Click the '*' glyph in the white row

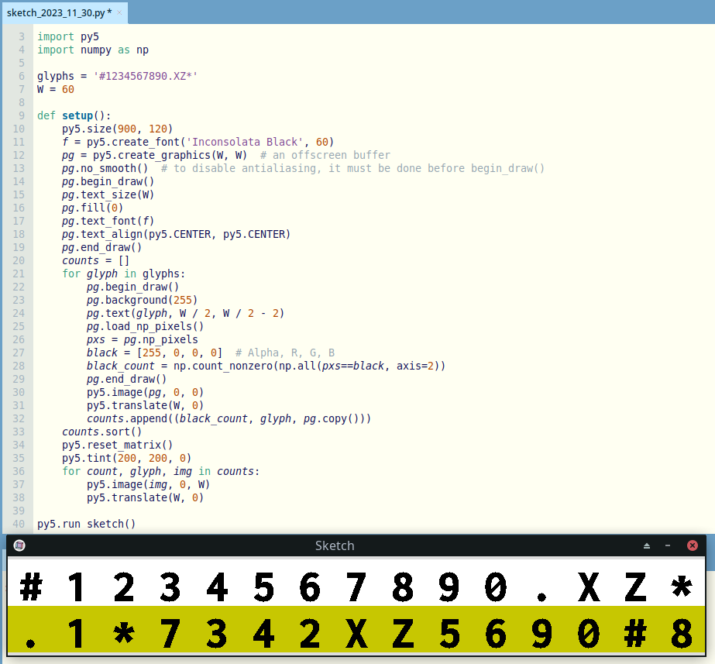[682, 587]
